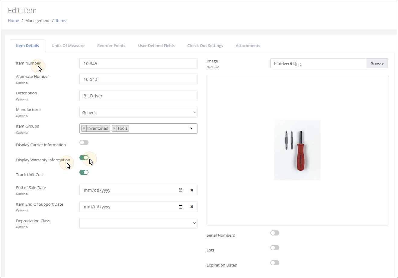Enable Expiration Dates switch
398x278 pixels.
tap(275, 263)
